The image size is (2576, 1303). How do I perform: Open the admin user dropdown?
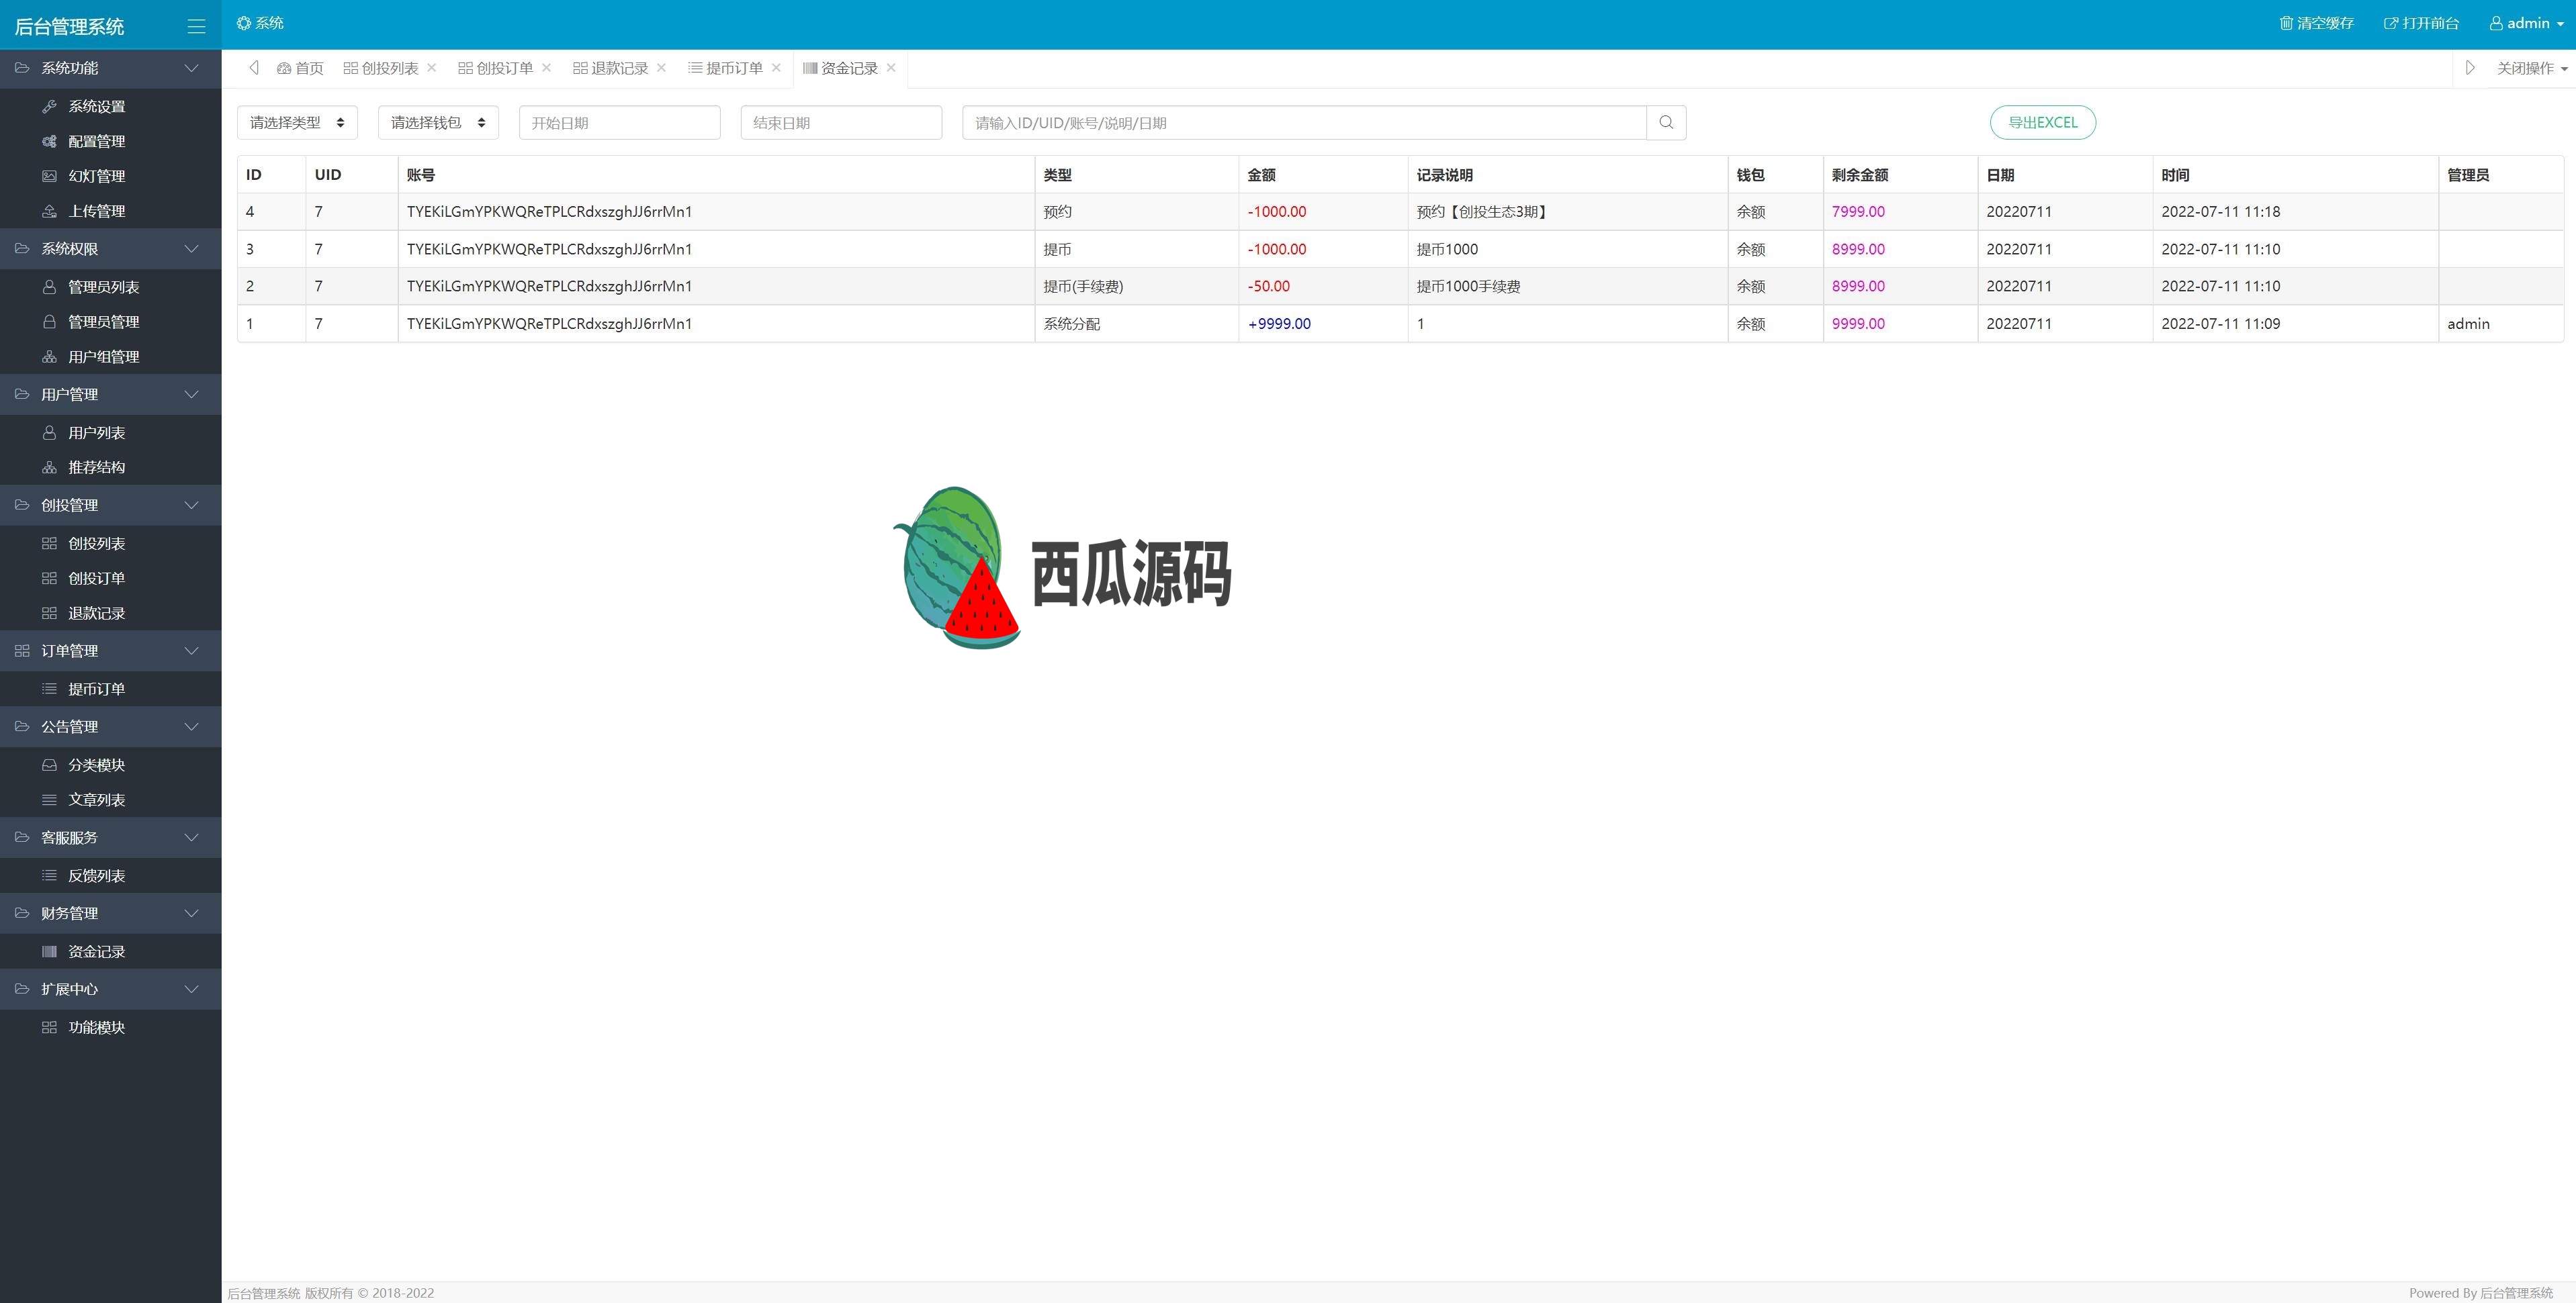pos(2526,23)
